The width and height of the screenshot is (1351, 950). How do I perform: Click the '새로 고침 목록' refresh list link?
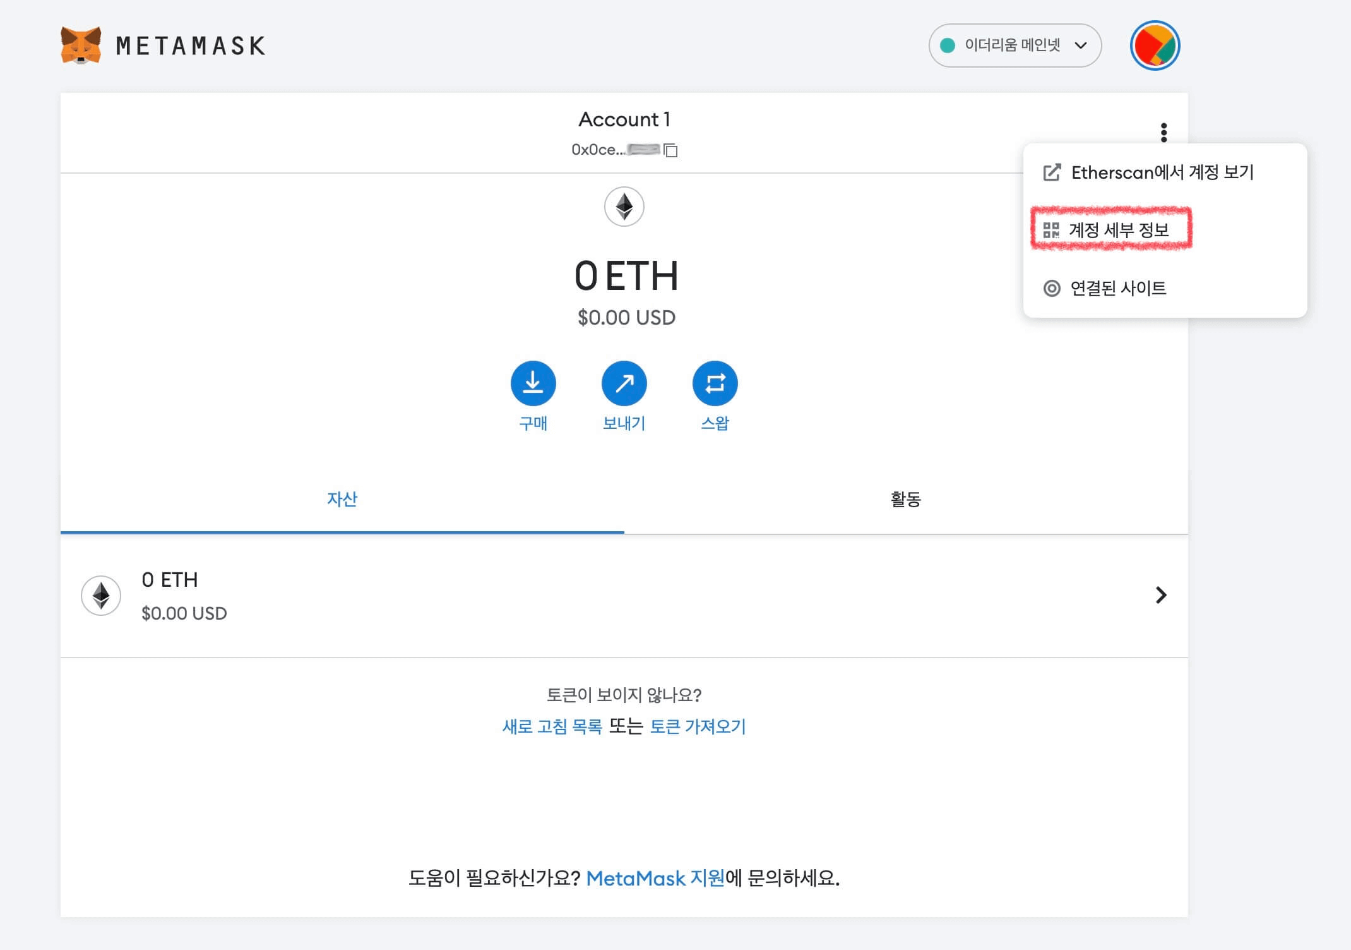[552, 727]
